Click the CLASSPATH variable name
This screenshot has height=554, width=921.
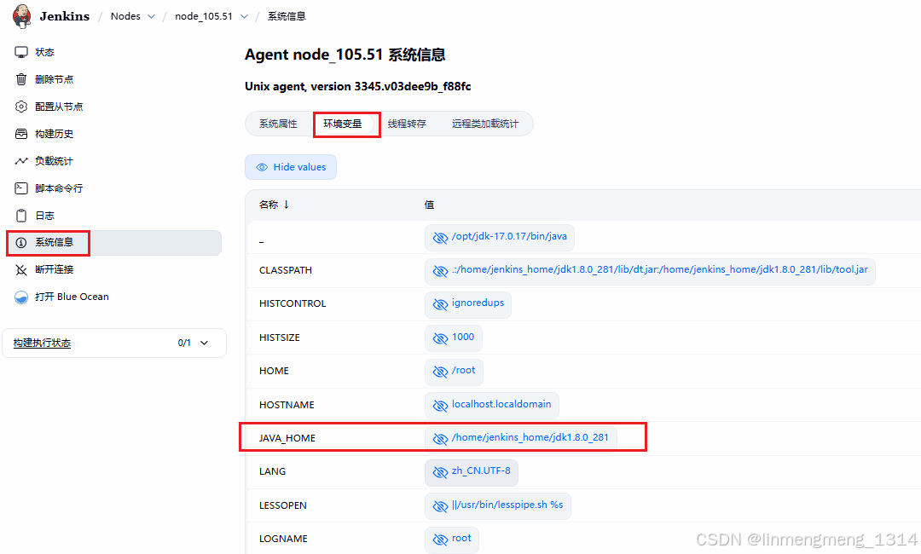tap(286, 270)
